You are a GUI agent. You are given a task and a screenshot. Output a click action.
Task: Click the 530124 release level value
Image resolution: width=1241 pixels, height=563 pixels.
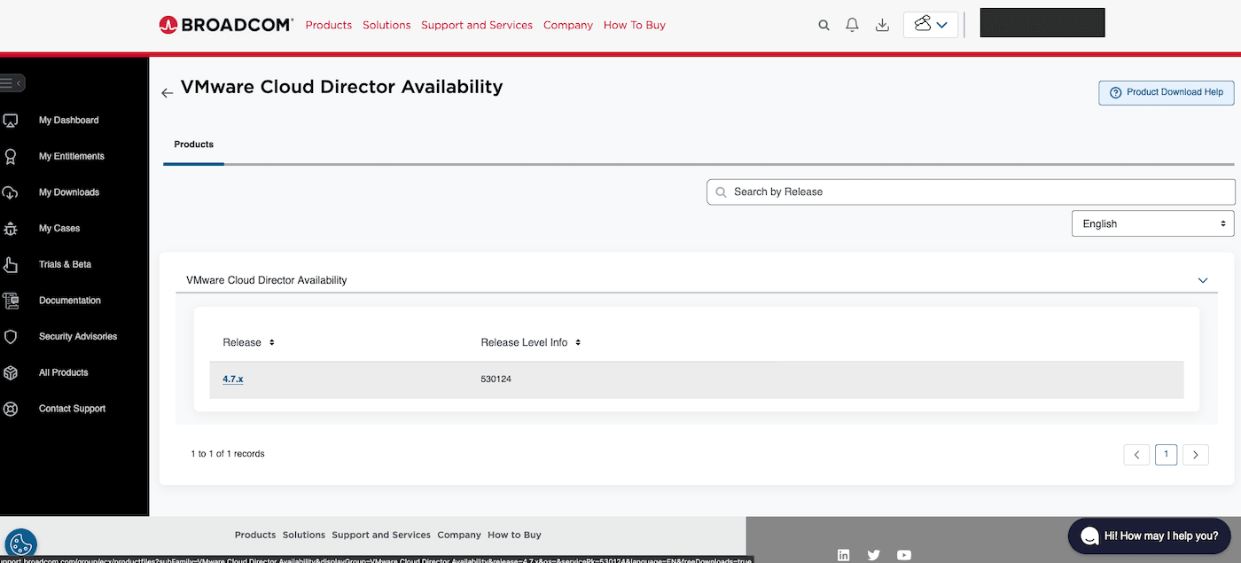coord(496,379)
